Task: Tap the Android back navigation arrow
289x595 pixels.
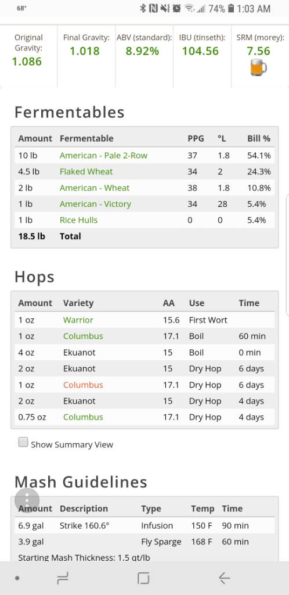Action: [x=224, y=578]
